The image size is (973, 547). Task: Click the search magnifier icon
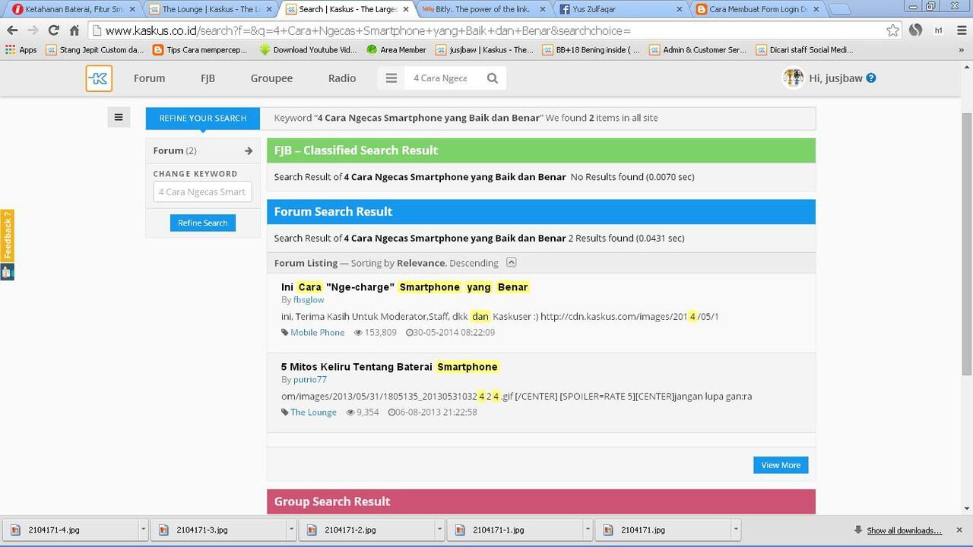493,78
